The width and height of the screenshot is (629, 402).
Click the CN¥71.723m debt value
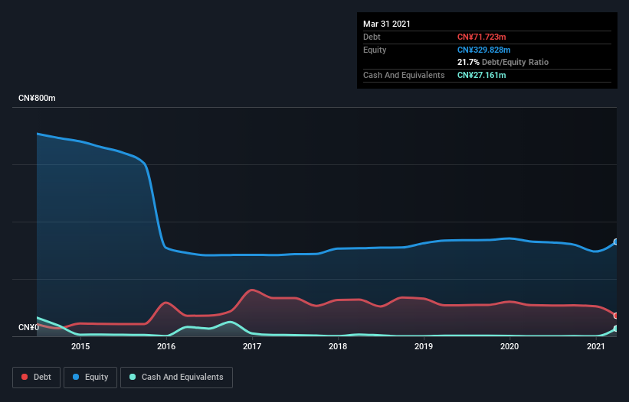click(481, 37)
